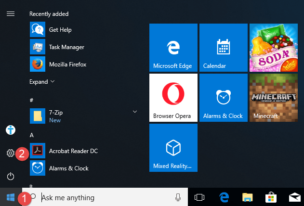
Task: Open File Explorer from the taskbar
Action: pos(247,197)
